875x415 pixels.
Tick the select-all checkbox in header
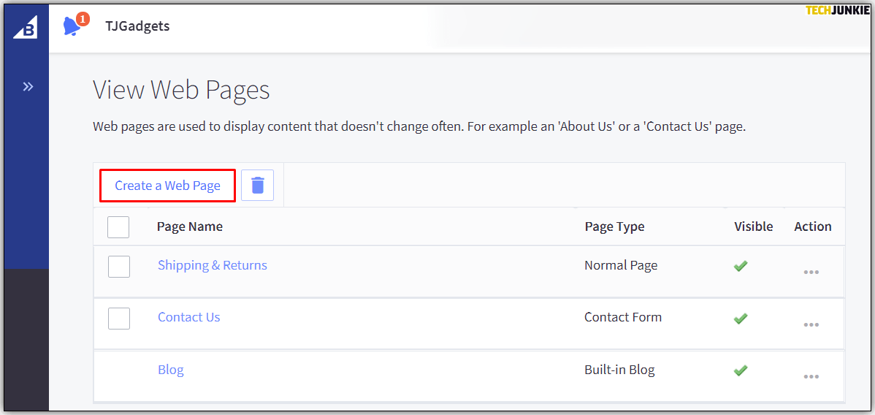pyautogui.click(x=118, y=227)
